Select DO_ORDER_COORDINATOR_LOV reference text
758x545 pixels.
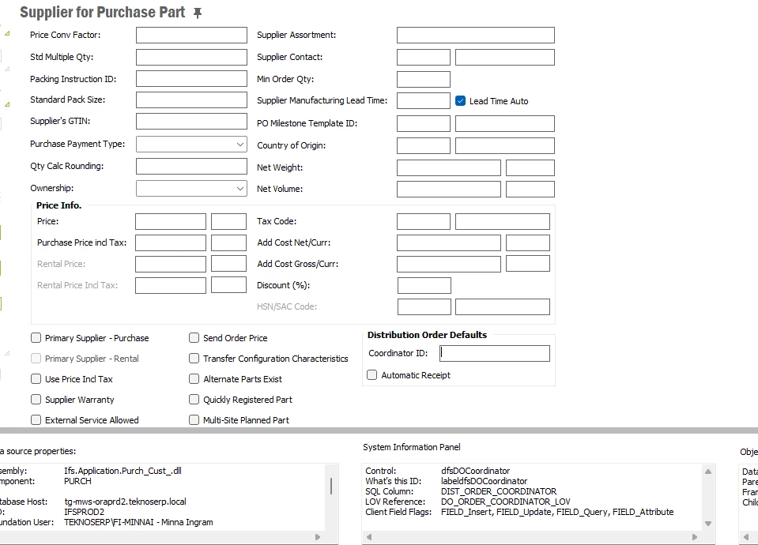coord(506,502)
